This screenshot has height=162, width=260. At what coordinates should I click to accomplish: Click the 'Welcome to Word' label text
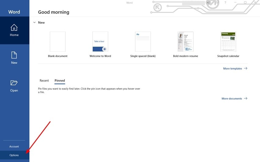point(100,56)
